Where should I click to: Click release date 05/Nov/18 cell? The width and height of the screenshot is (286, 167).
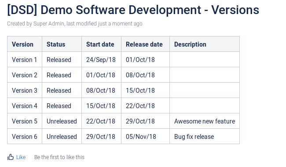[x=145, y=136]
